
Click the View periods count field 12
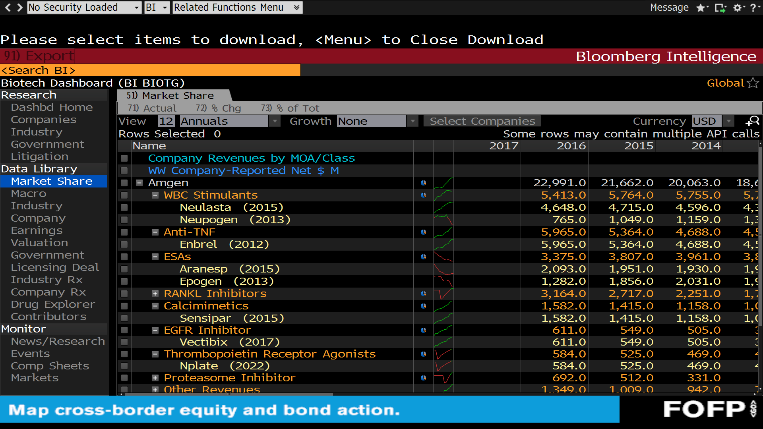(166, 121)
